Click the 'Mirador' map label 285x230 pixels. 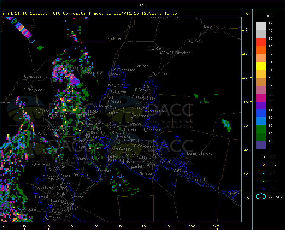146,174
